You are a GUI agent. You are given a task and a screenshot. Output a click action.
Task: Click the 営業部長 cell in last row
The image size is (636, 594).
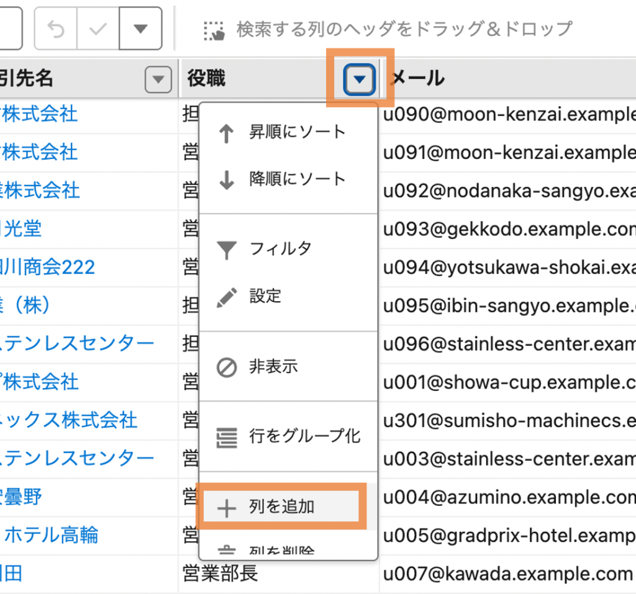click(220, 574)
